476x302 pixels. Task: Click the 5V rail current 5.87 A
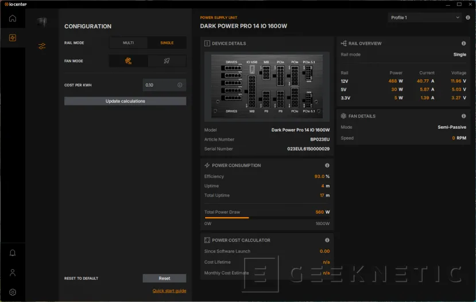coord(427,90)
